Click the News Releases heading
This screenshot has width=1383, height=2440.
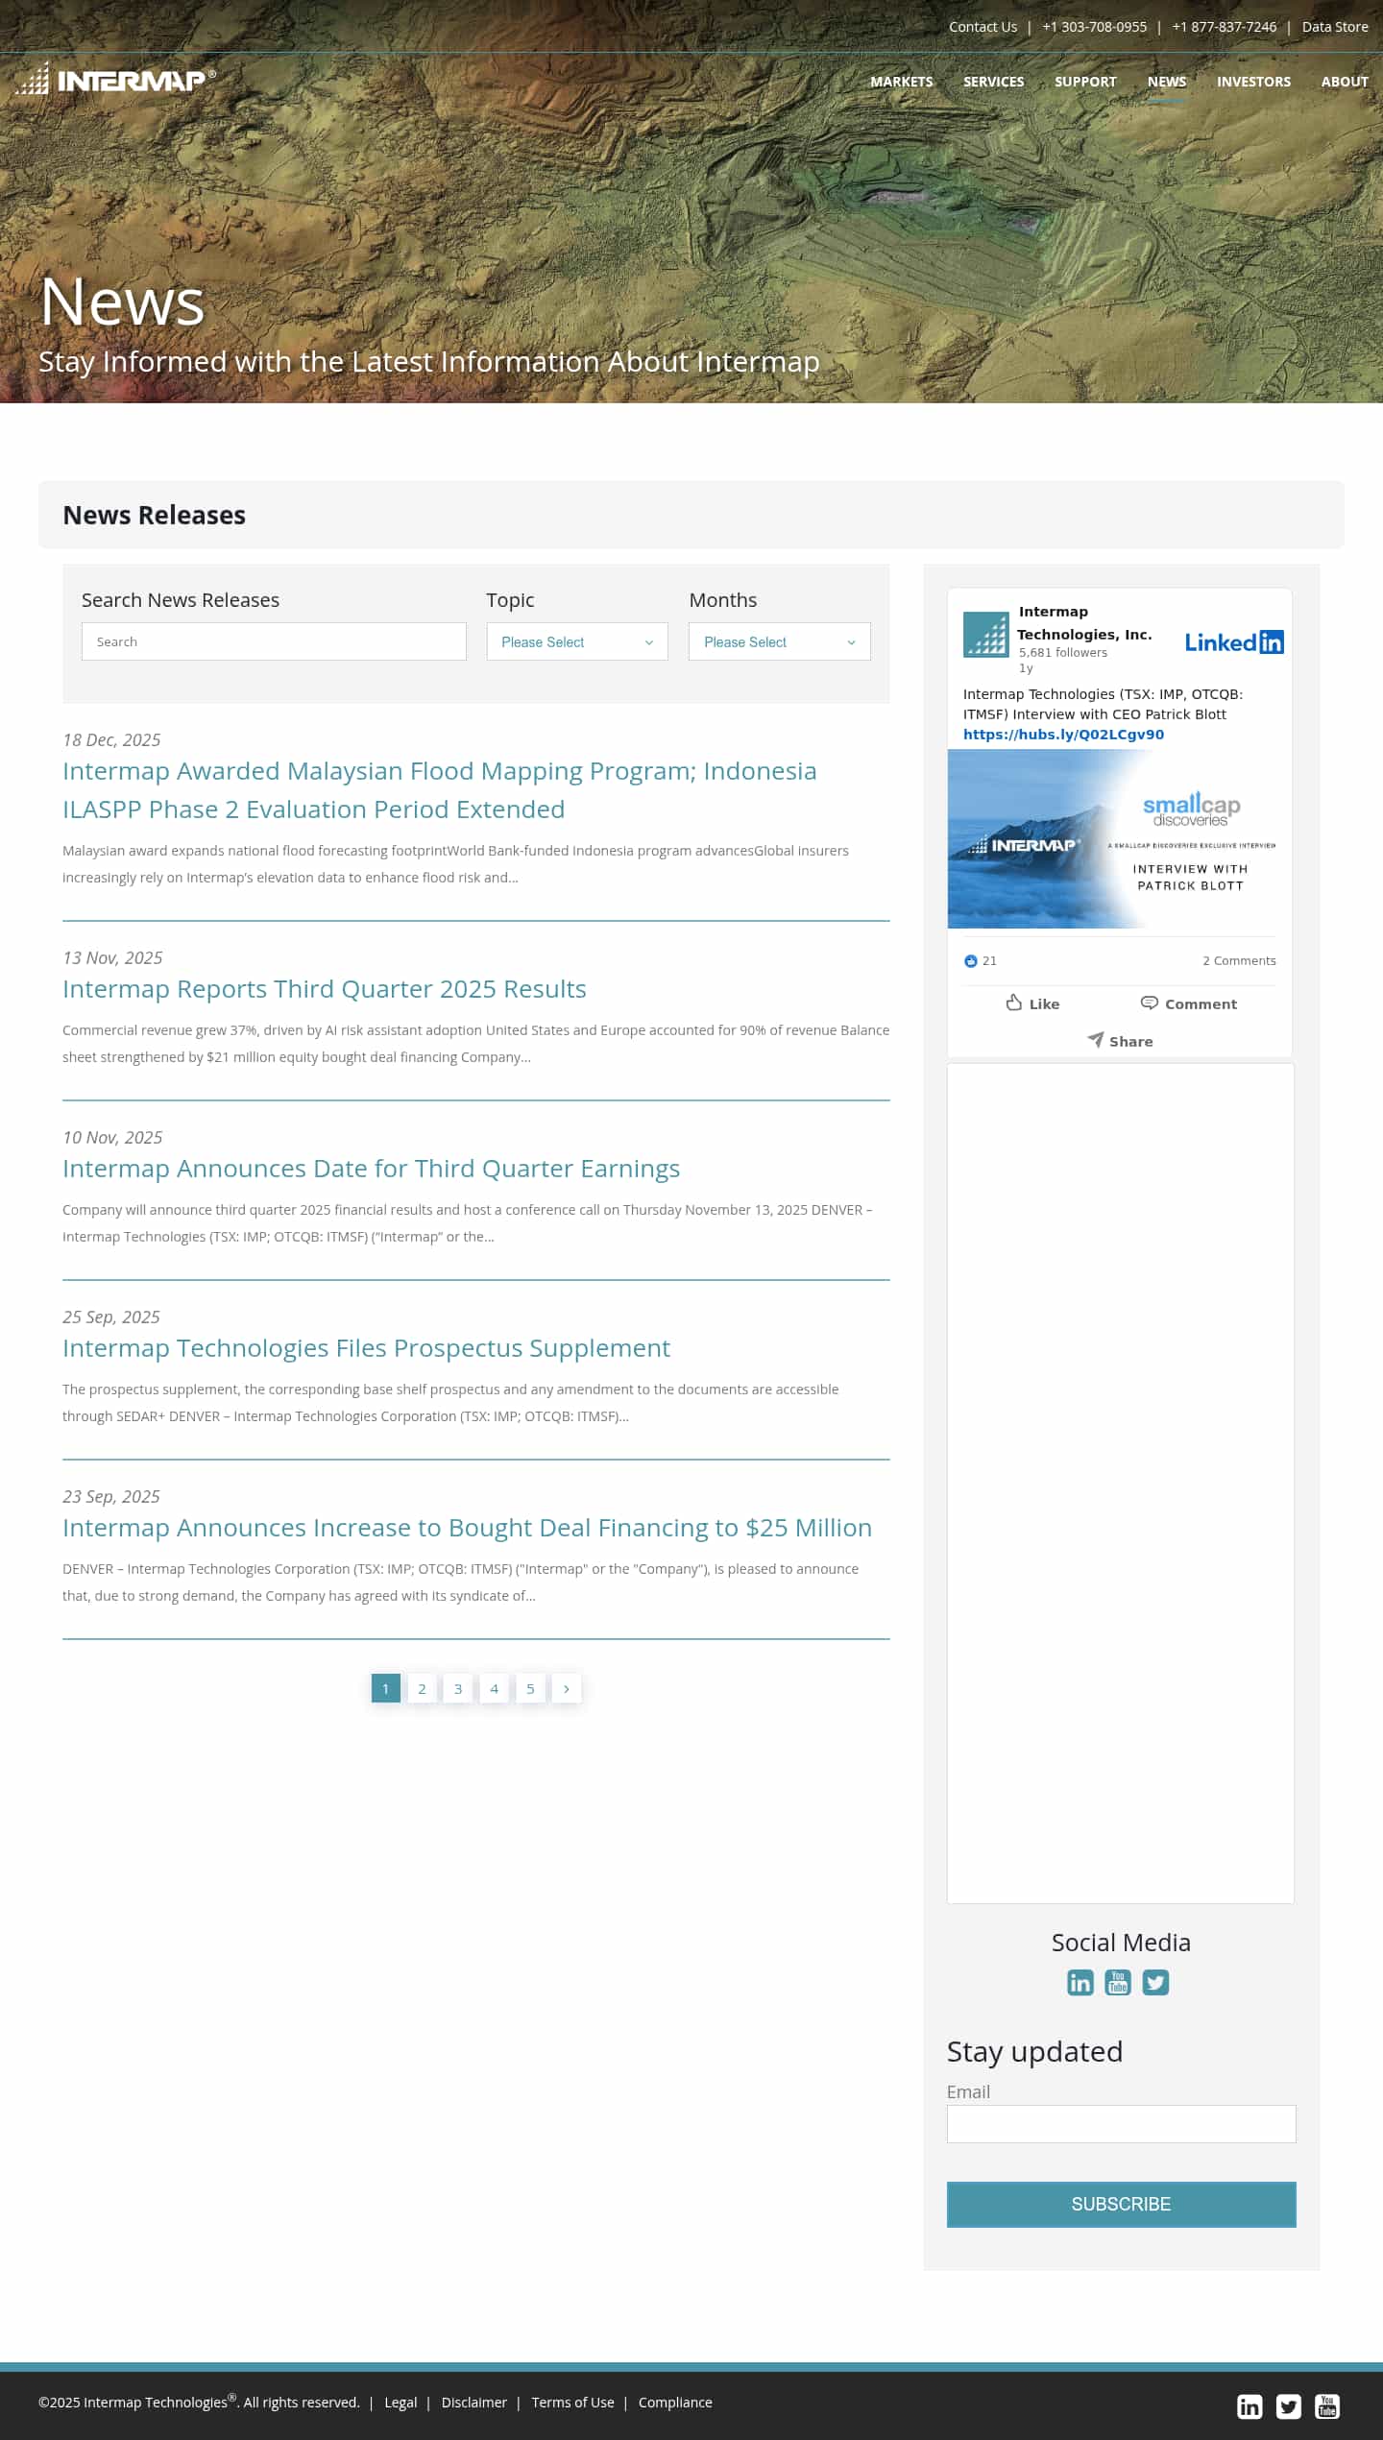click(x=154, y=516)
